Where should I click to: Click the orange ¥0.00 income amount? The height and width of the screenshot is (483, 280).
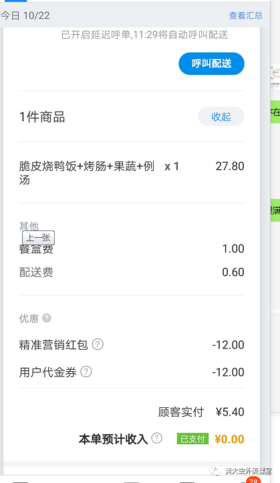[229, 439]
